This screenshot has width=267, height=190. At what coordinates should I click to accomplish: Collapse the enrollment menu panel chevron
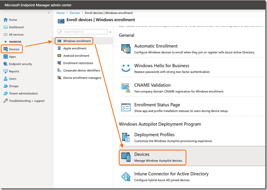click(x=110, y=32)
